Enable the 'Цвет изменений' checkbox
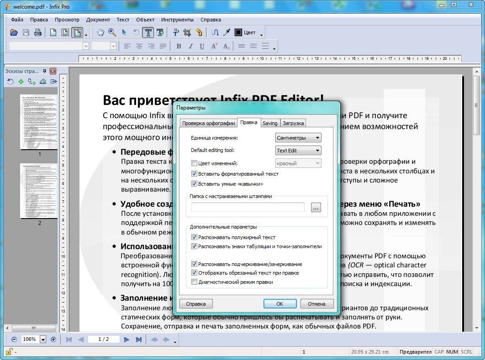The width and height of the screenshot is (485, 360). 194,163
